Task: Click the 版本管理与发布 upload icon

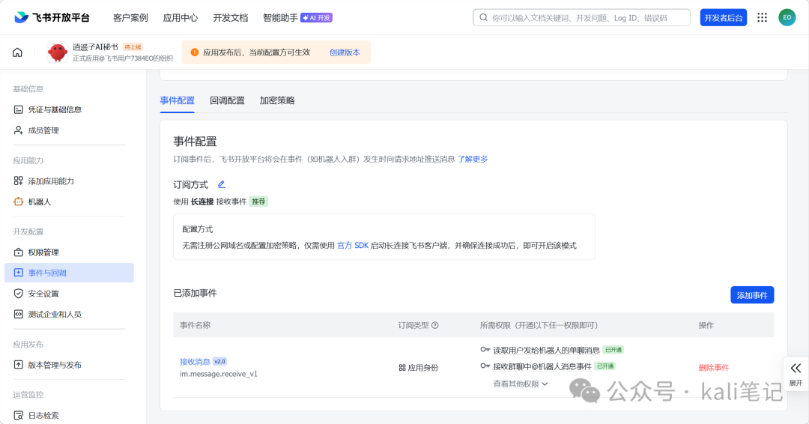Action: click(19, 365)
